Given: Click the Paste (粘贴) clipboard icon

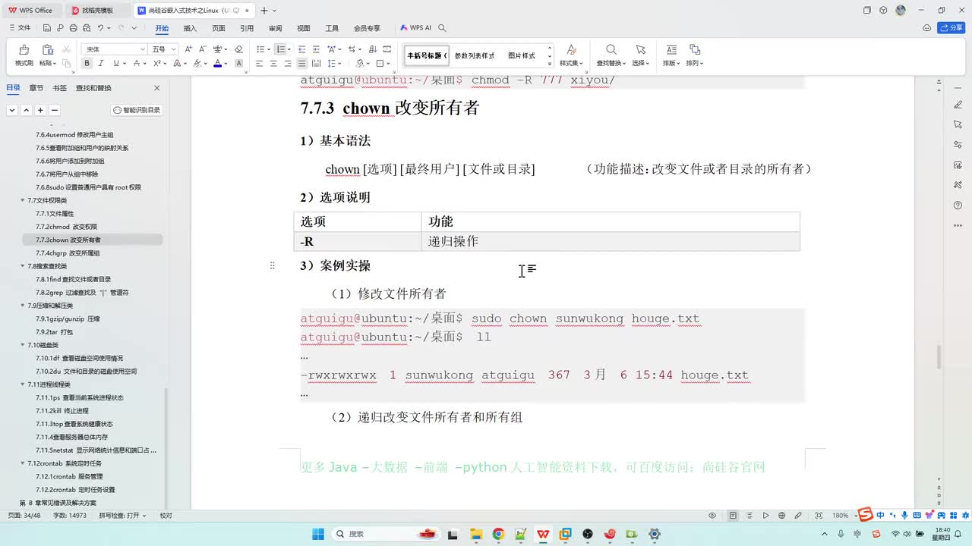Looking at the screenshot, I should pyautogui.click(x=47, y=50).
